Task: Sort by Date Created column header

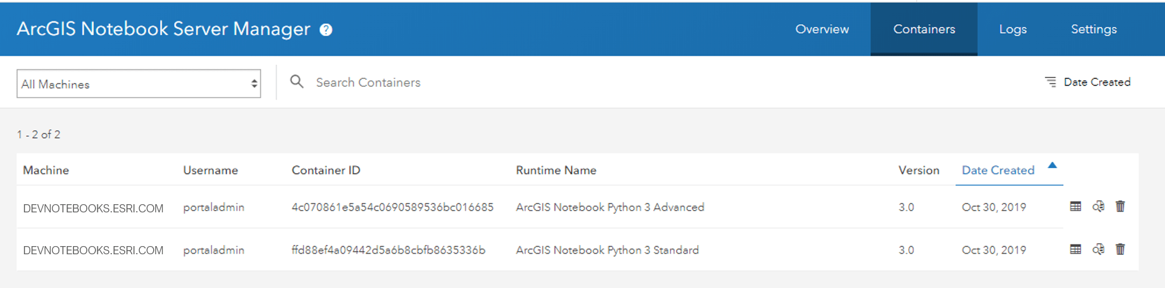Action: 998,170
